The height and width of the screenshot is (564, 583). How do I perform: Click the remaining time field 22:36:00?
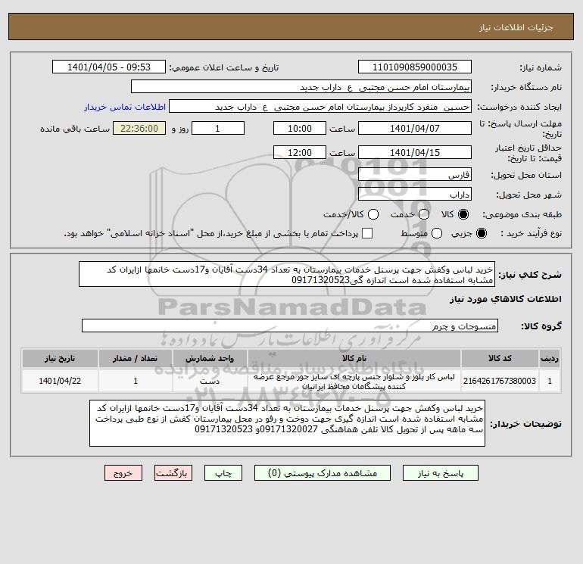click(139, 128)
